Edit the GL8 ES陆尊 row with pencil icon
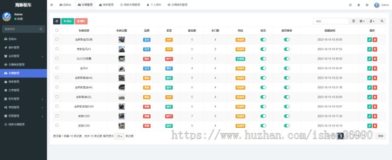The width and height of the screenshot is (392, 160). coord(369,59)
